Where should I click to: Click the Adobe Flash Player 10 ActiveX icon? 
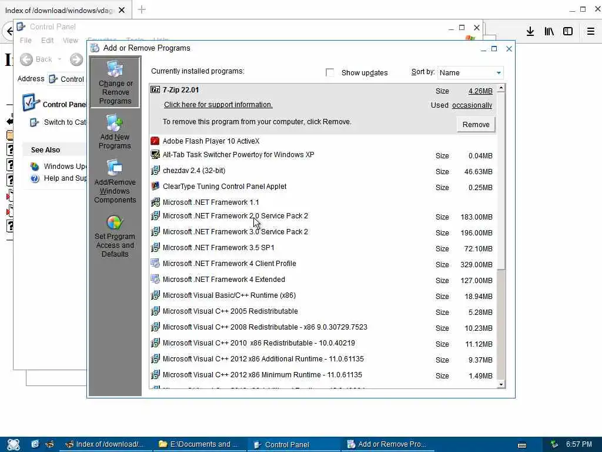click(x=155, y=141)
